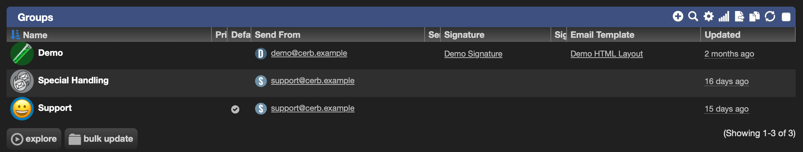Click the Email Template column header
This screenshot has width=803, height=152.
coord(602,35)
